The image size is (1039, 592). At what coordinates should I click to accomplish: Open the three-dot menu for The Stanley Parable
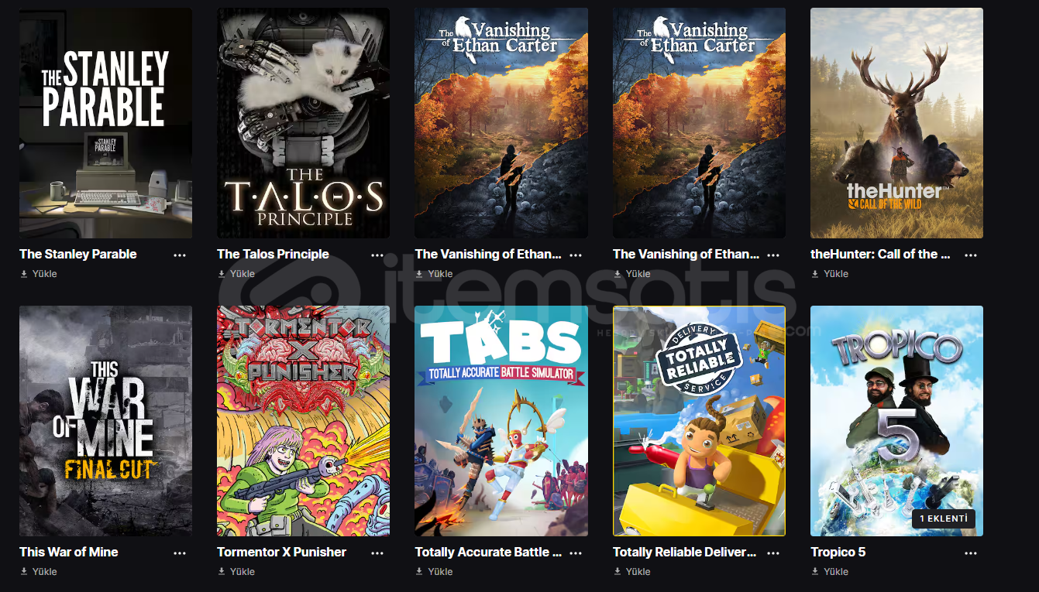coord(180,255)
